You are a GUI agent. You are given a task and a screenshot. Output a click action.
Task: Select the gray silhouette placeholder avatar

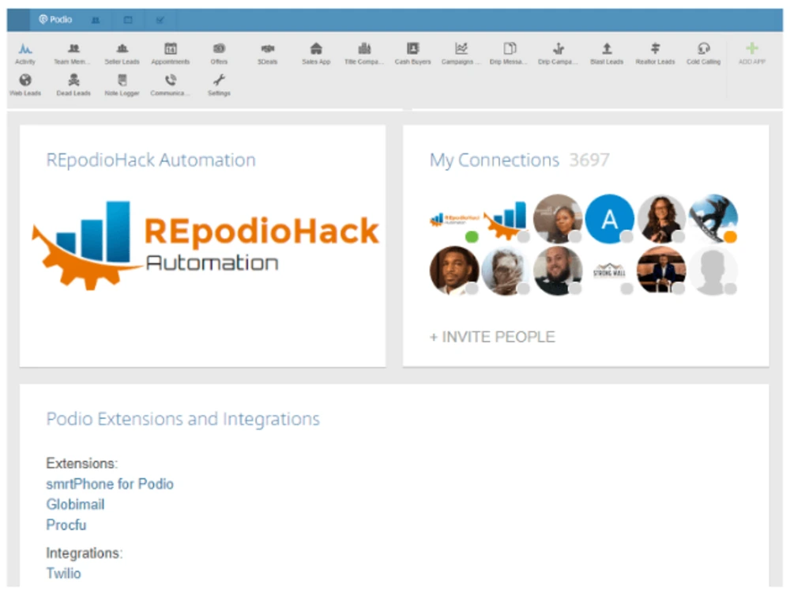(x=713, y=270)
